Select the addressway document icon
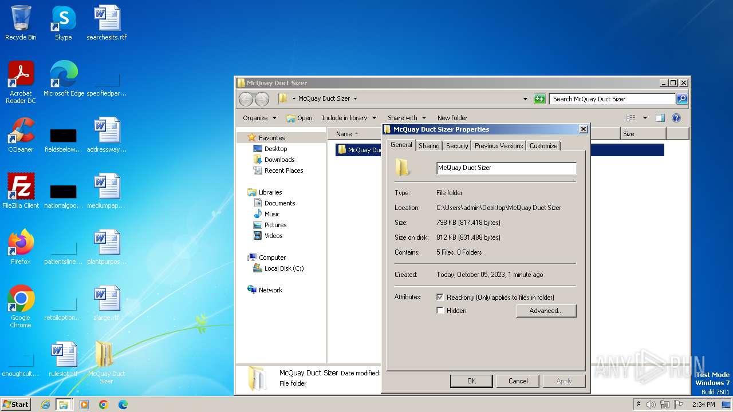This screenshot has width=733, height=412. 107,135
